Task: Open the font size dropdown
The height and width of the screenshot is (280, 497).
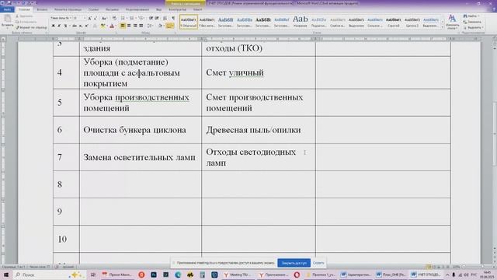Action: tap(85, 19)
